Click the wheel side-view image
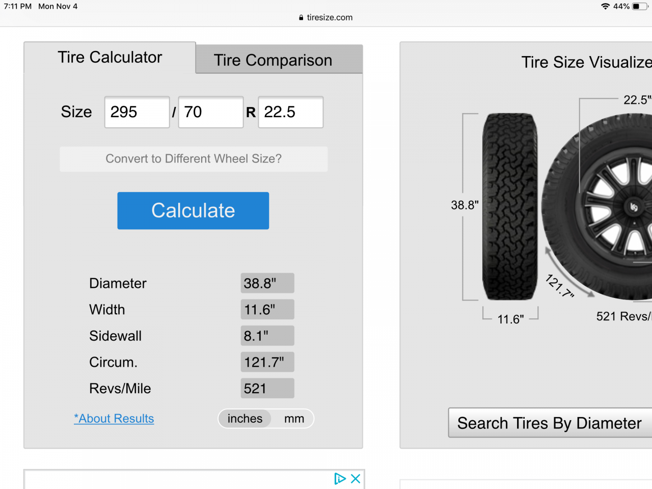The height and width of the screenshot is (489, 652). click(x=597, y=206)
